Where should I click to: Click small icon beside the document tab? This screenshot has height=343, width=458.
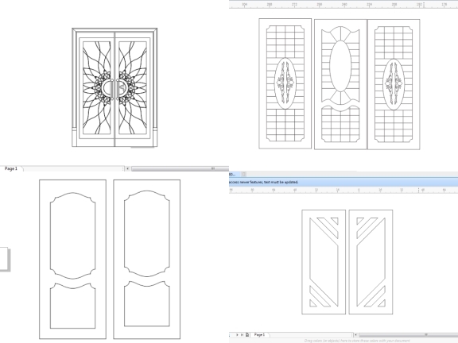pyautogui.click(x=244, y=174)
